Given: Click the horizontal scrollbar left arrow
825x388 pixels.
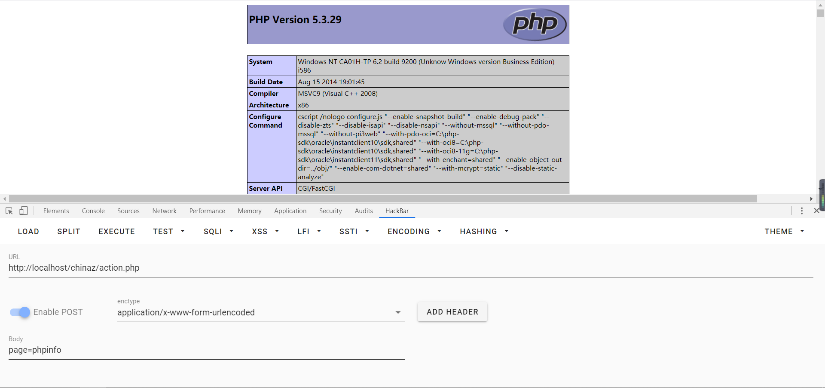Looking at the screenshot, I should (4, 199).
